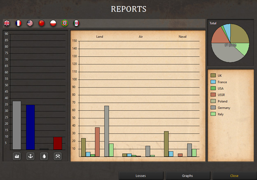The image size is (257, 180).
Task: Click the blue bar above the anchor icon
Action: [30, 127]
